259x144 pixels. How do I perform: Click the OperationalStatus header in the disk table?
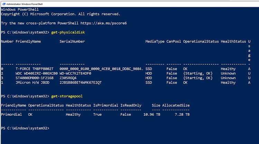pos(201,41)
